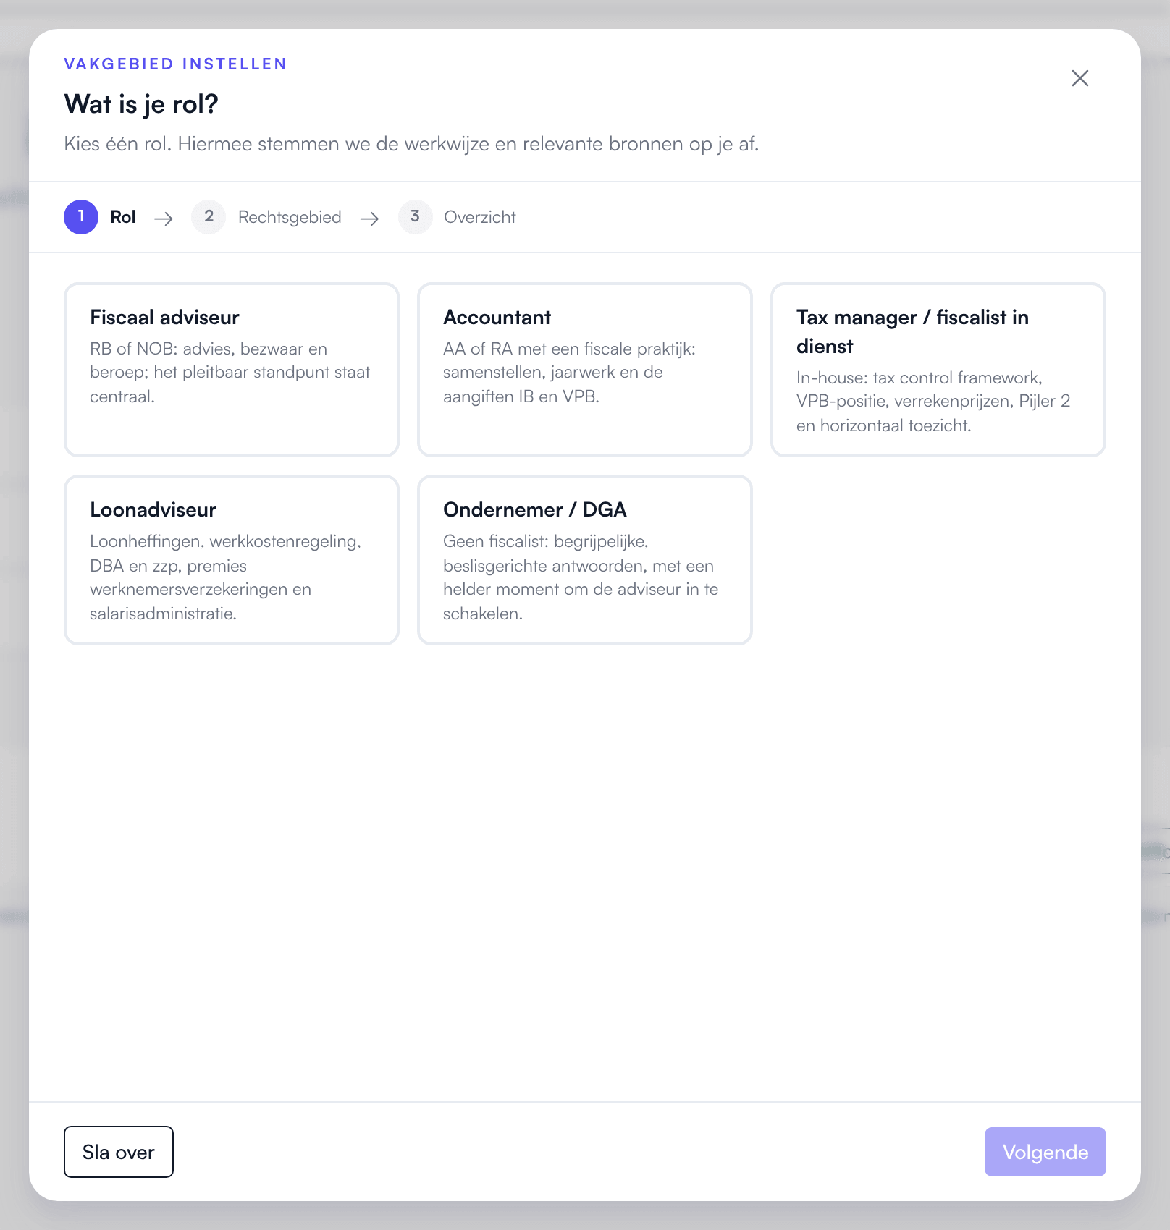Click the Sla over button
This screenshot has height=1230, width=1170.
click(x=119, y=1152)
